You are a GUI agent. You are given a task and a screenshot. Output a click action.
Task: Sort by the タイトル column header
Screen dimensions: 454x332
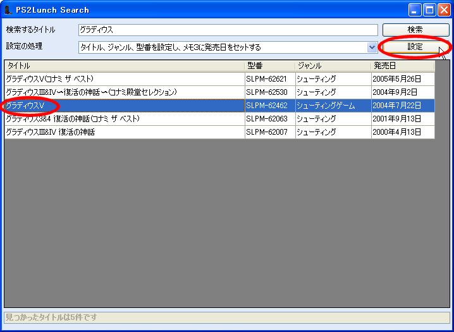click(125, 66)
